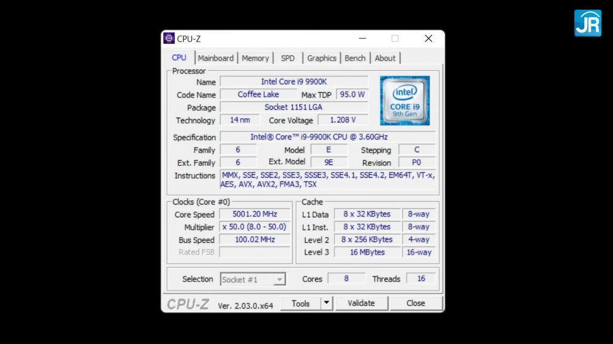Click the Ext. Family value 6

pyautogui.click(x=238, y=162)
